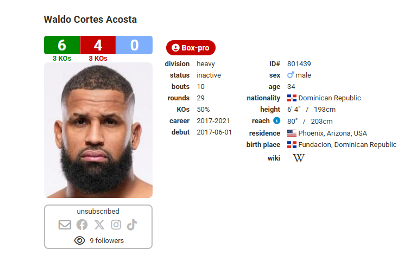Open the Facebook profile icon

pos(82,225)
